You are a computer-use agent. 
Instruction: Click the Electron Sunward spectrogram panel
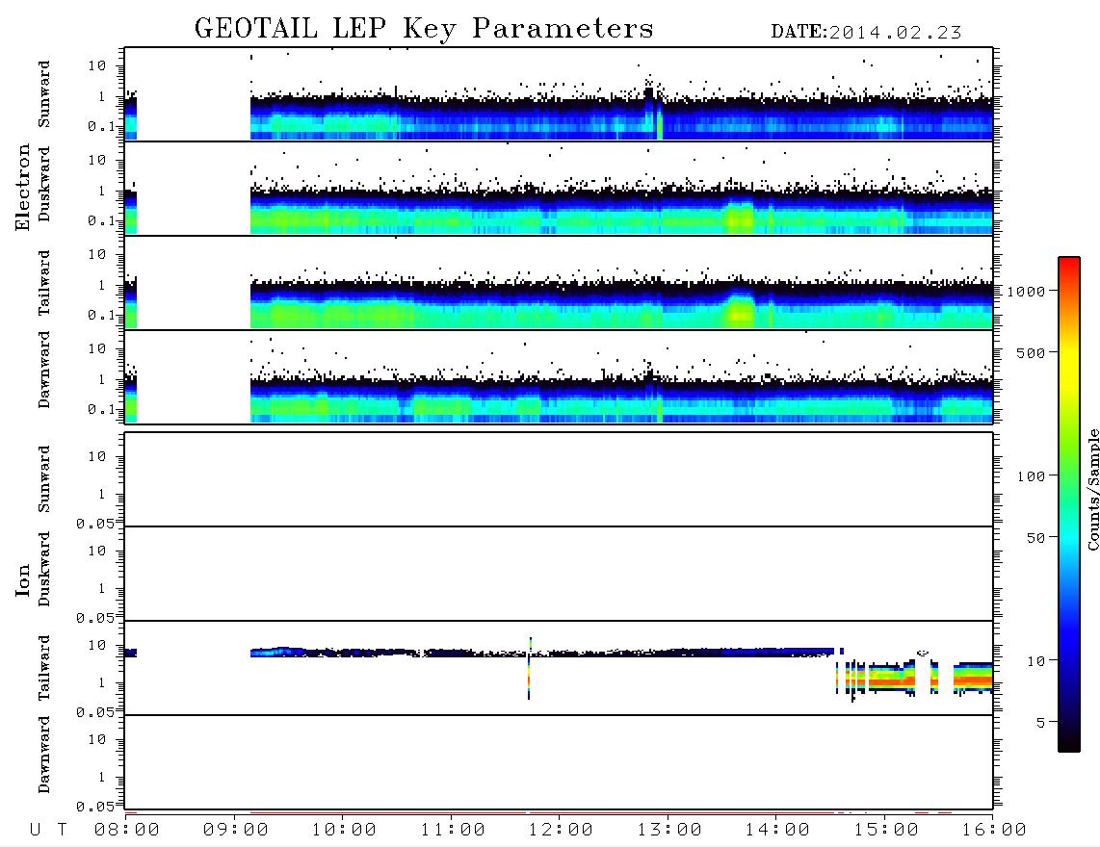(559, 94)
